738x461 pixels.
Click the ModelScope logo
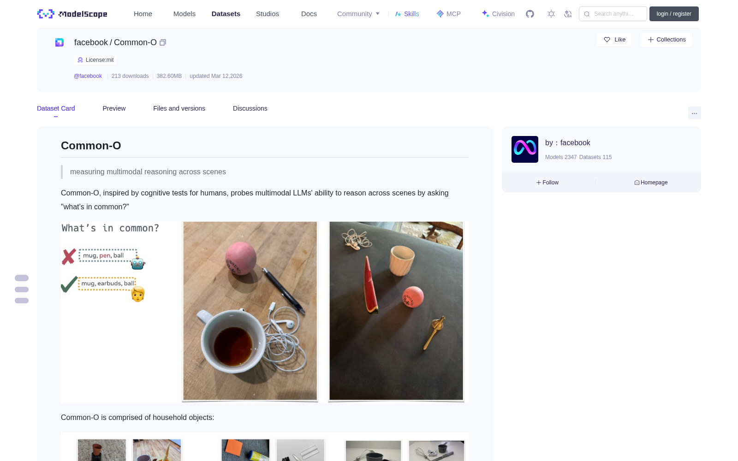click(72, 14)
